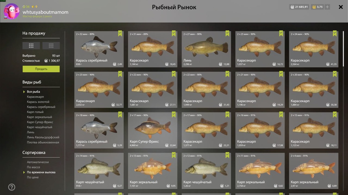Viewport: 348px width, 195px height.
Task: Click the gold coins balance 3,75
Action: [317, 7]
